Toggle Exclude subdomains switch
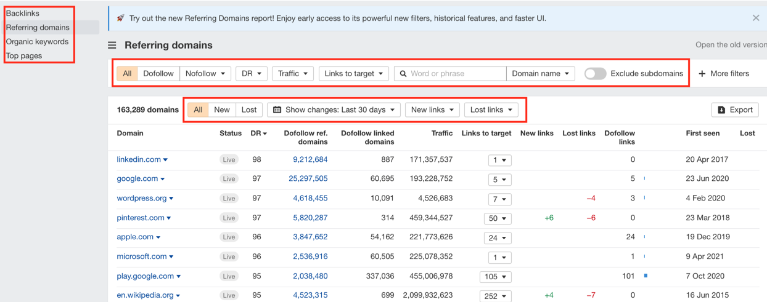 point(595,74)
